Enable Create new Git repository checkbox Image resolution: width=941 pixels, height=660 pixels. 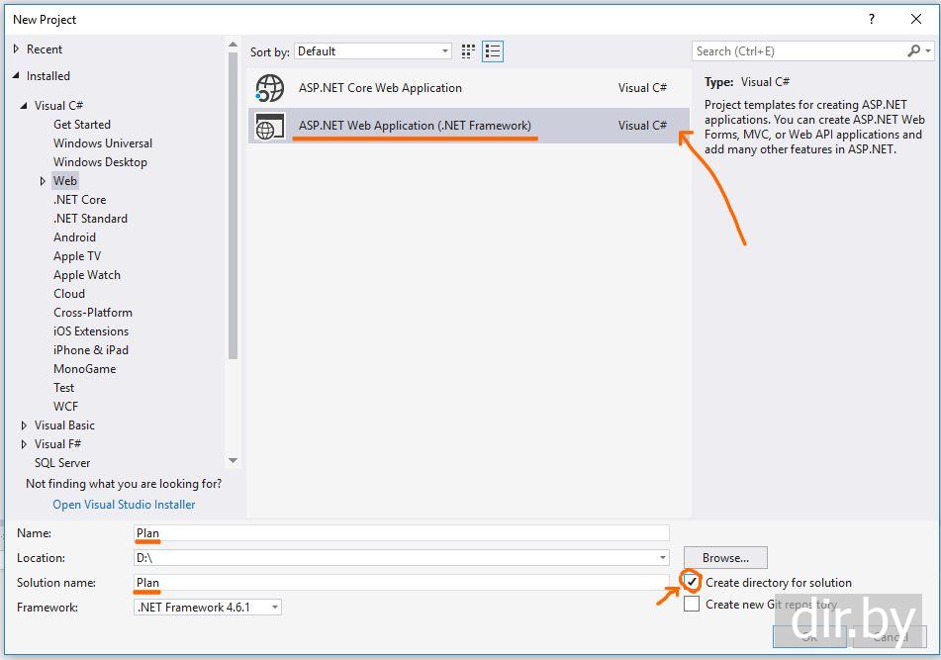(692, 604)
